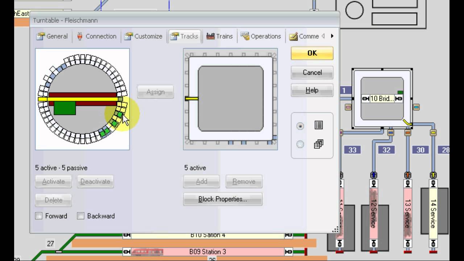Open the Connection tab

96,36
